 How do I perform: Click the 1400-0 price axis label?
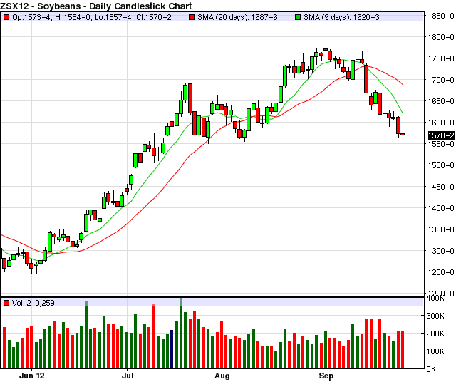coord(441,208)
